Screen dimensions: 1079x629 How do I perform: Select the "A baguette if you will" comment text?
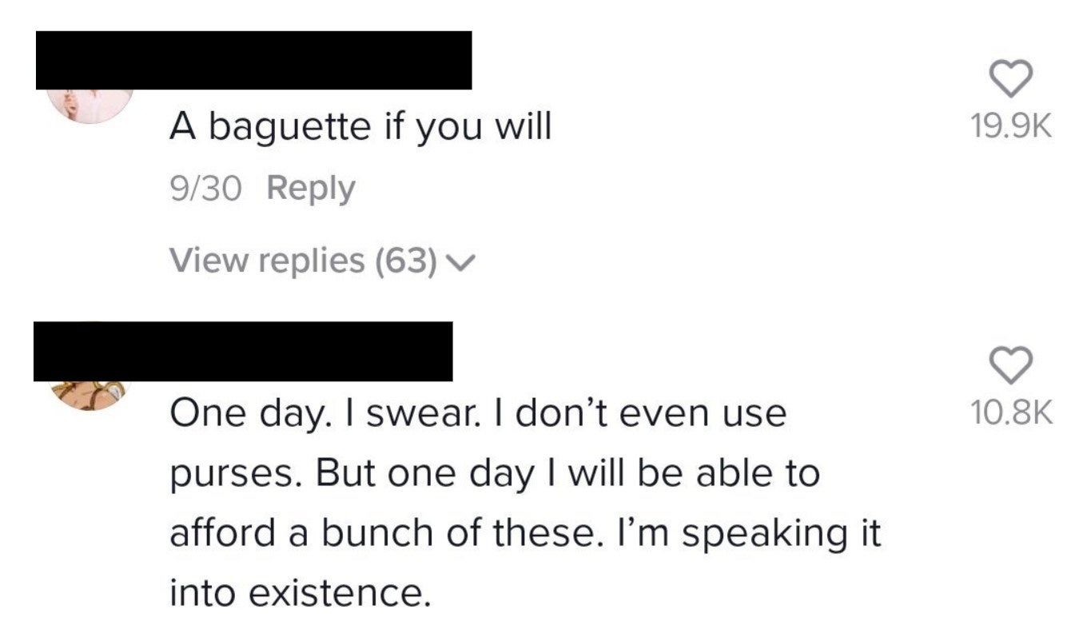point(360,128)
